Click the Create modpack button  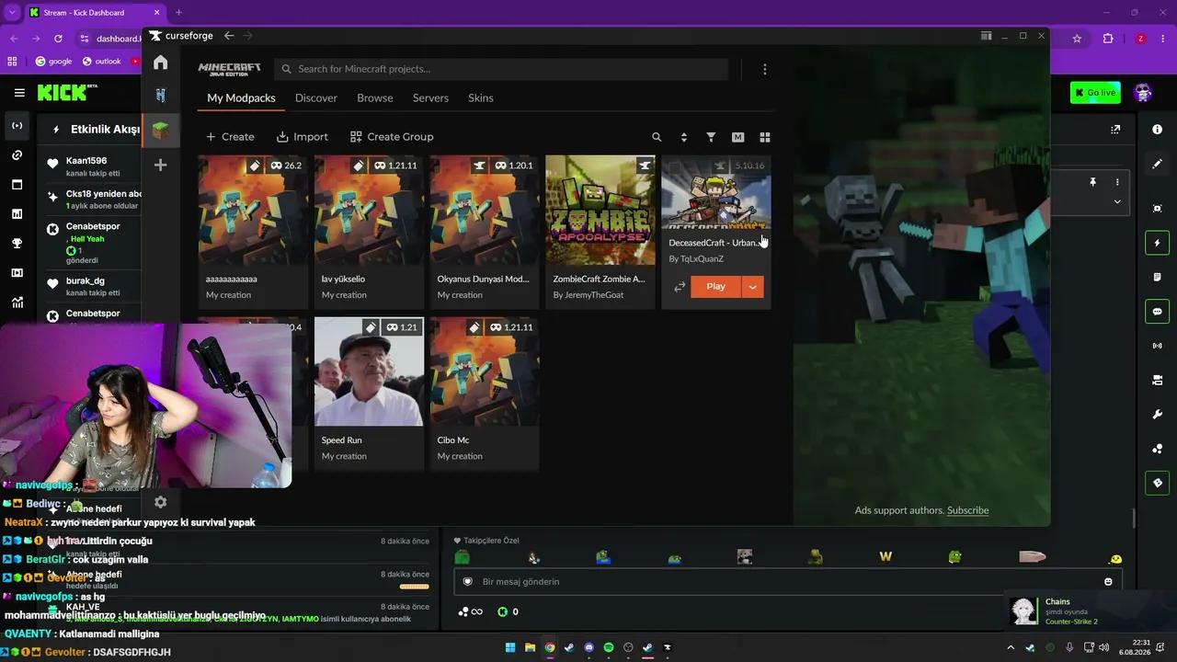coord(230,137)
